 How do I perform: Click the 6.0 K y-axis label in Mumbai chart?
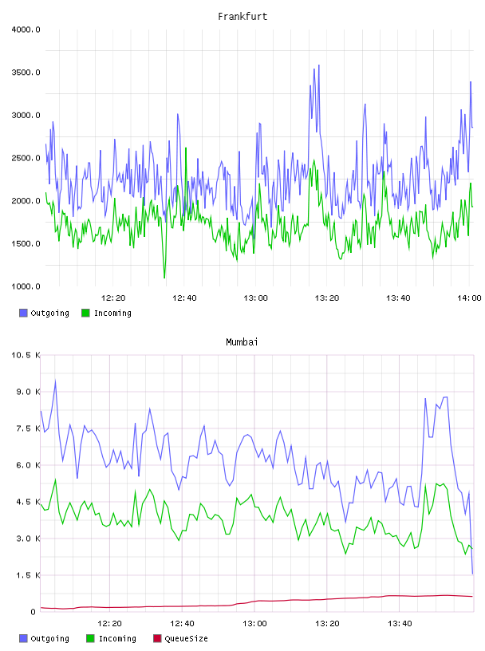(x=28, y=465)
